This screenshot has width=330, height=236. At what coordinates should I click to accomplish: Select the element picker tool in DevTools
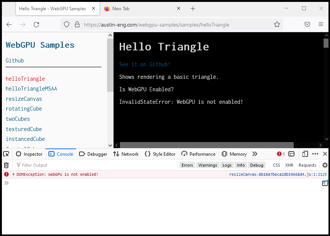[6, 154]
